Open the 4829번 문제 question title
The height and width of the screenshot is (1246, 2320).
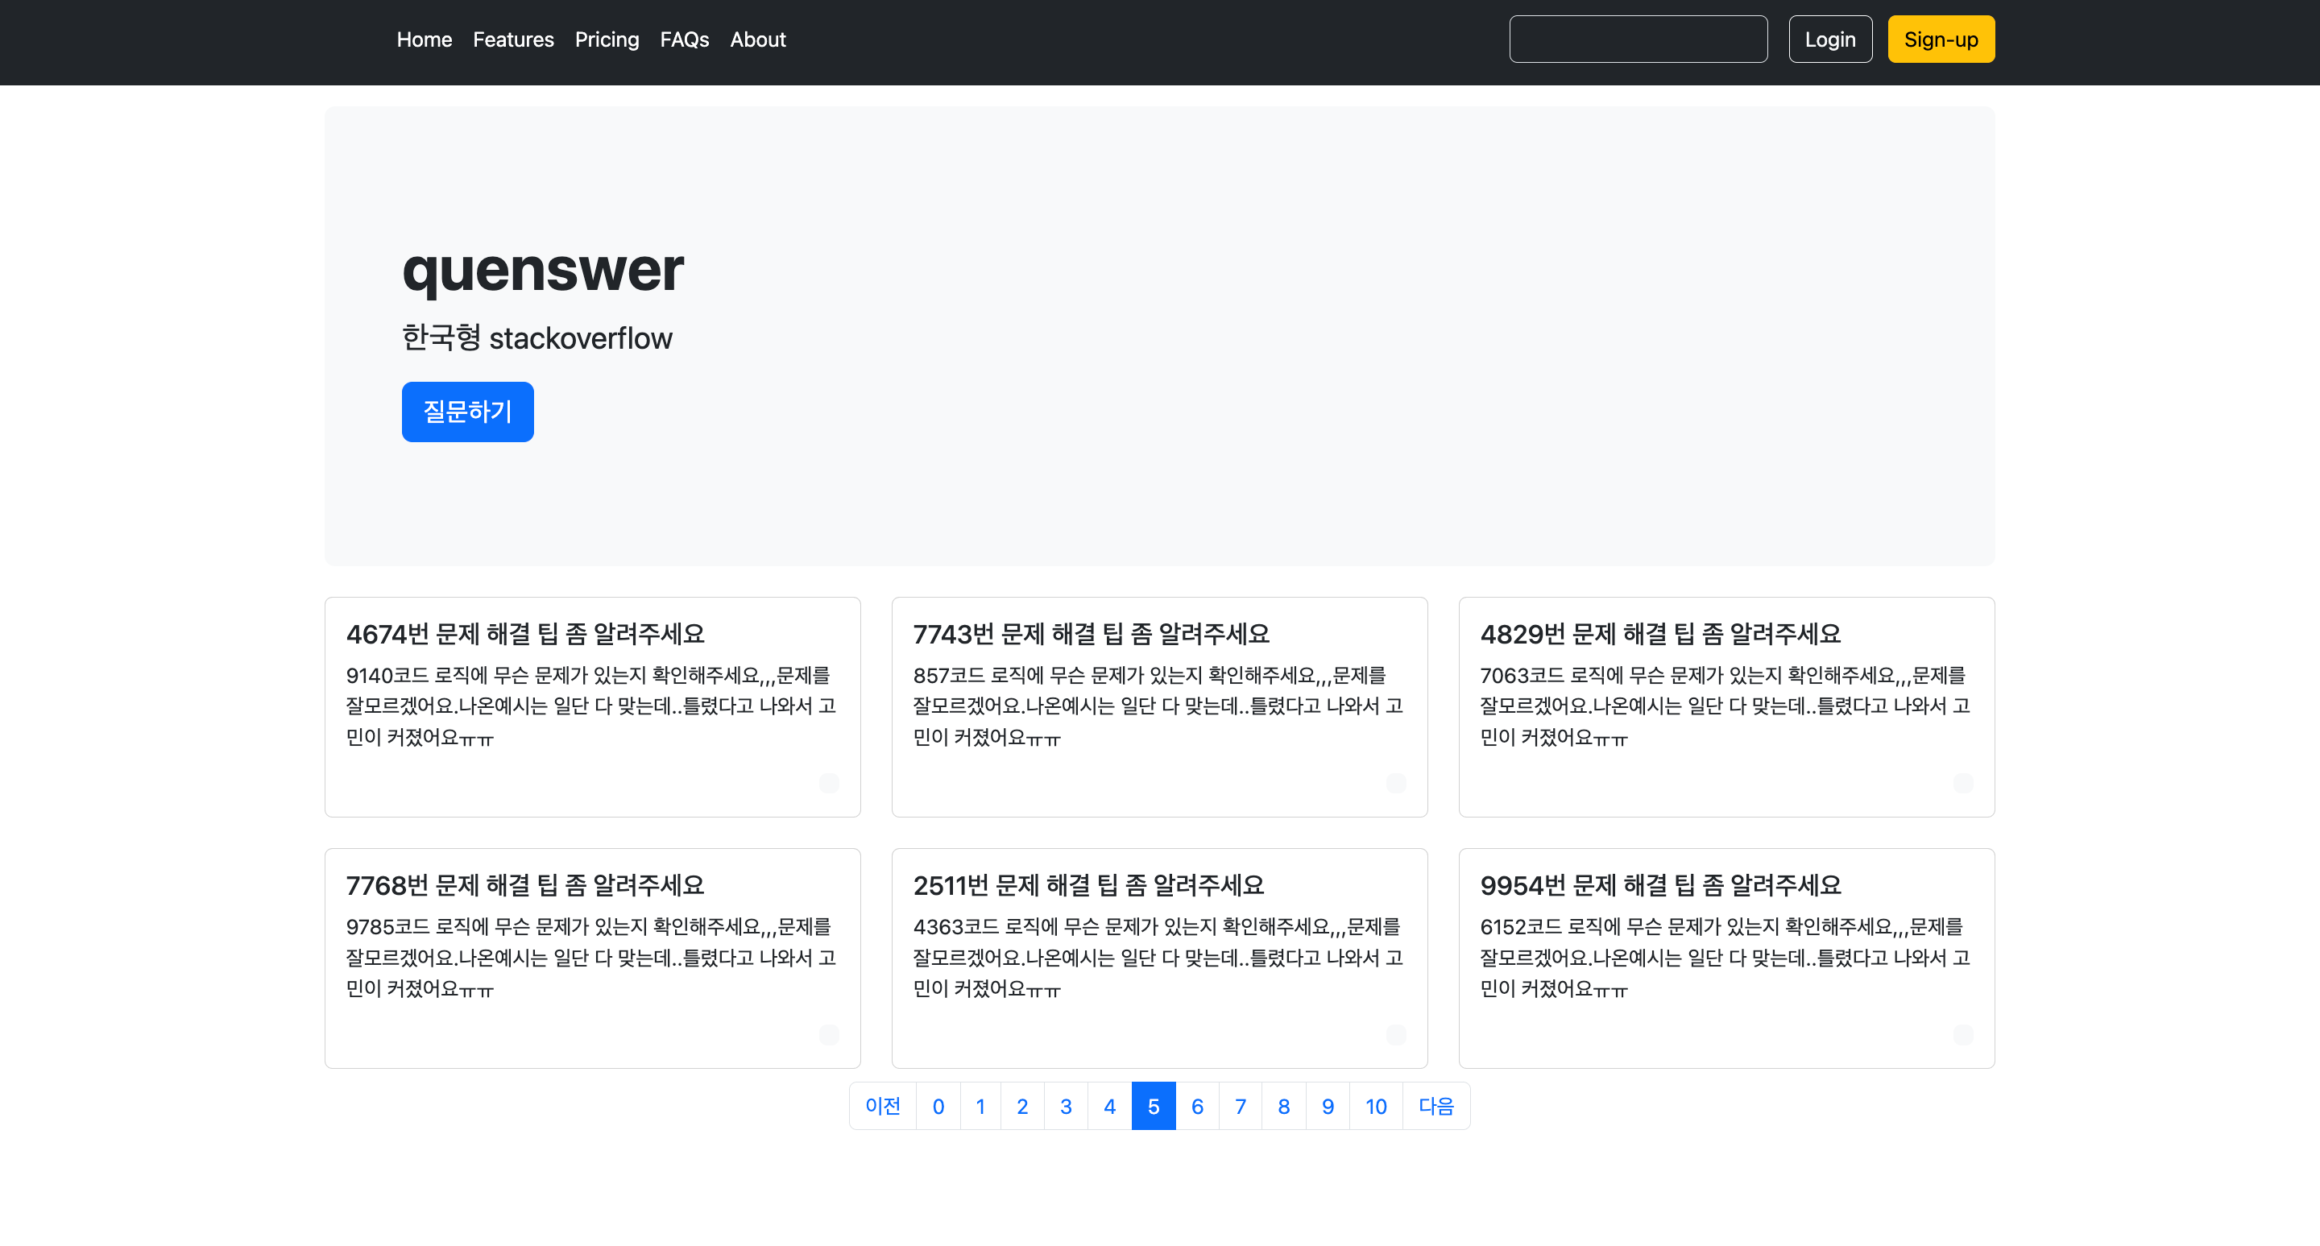coord(1659,634)
